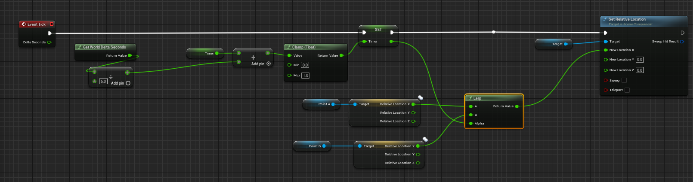This screenshot has width=693, height=182.
Task: Click Relative Location Y pin for Point B
Action: 418,154
